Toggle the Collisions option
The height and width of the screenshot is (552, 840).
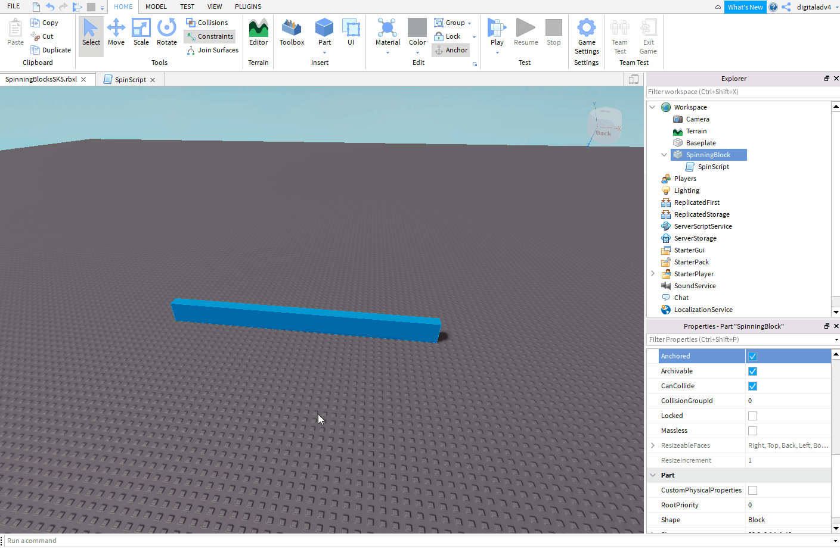[x=207, y=23]
